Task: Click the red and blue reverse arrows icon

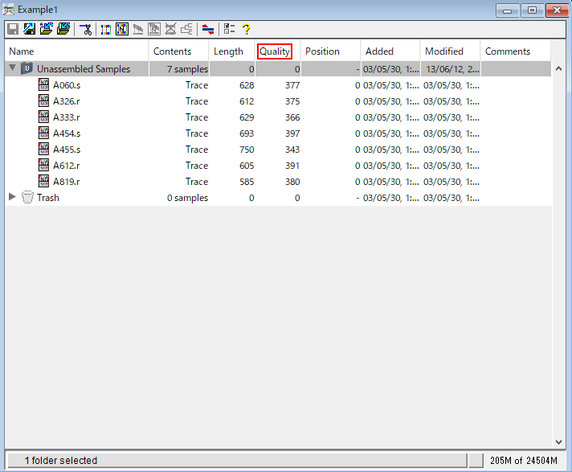Action: coord(208,29)
